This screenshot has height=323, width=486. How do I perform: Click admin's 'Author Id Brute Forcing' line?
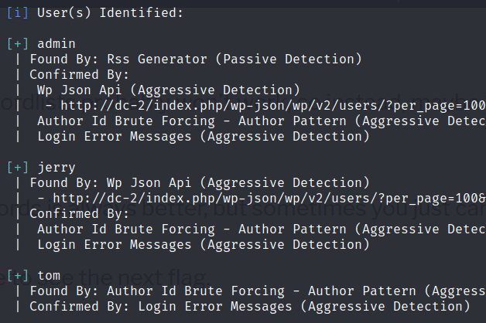coord(262,121)
